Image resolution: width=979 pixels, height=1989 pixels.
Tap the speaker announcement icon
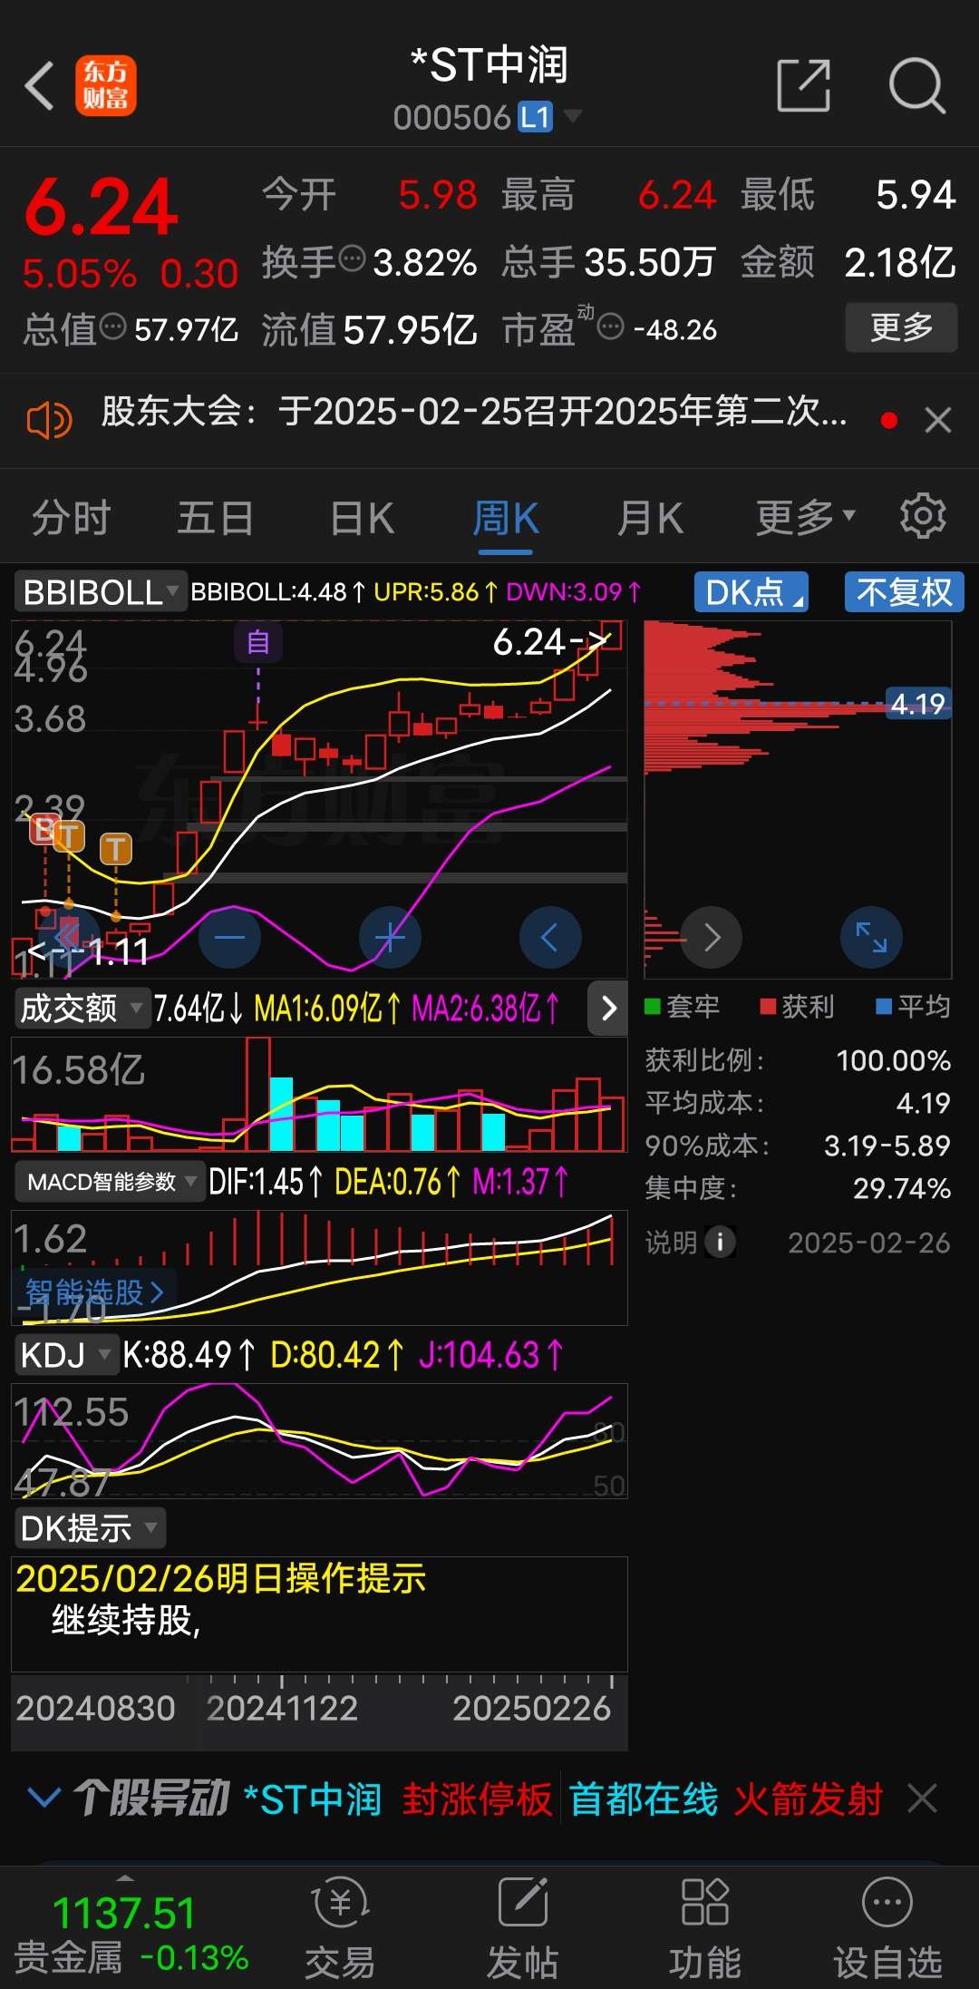(x=49, y=421)
